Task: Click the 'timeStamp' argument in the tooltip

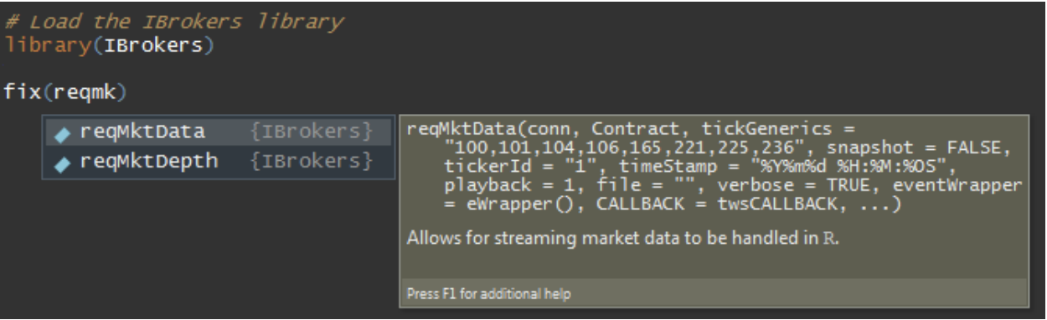Action: click(x=623, y=166)
